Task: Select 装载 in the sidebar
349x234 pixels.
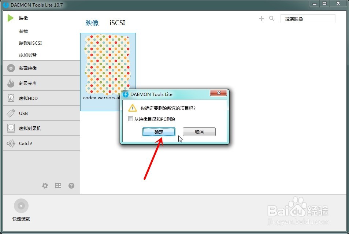Action: coord(23,31)
